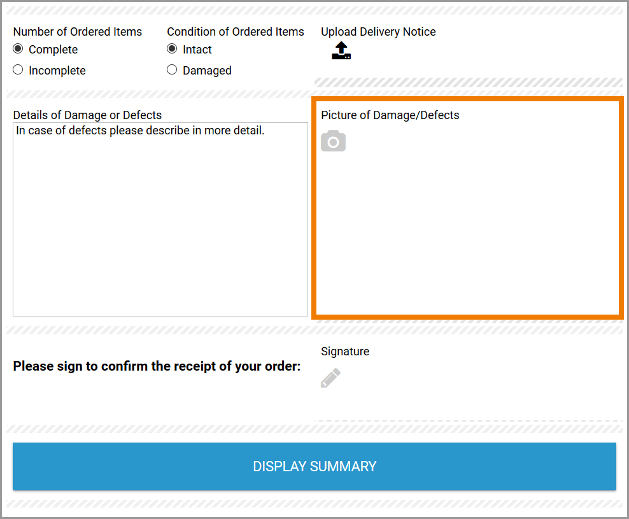
Task: Click the 'Incomplete' option label text
Action: (57, 71)
